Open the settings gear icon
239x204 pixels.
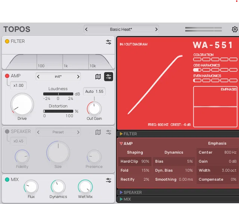(x=235, y=29)
